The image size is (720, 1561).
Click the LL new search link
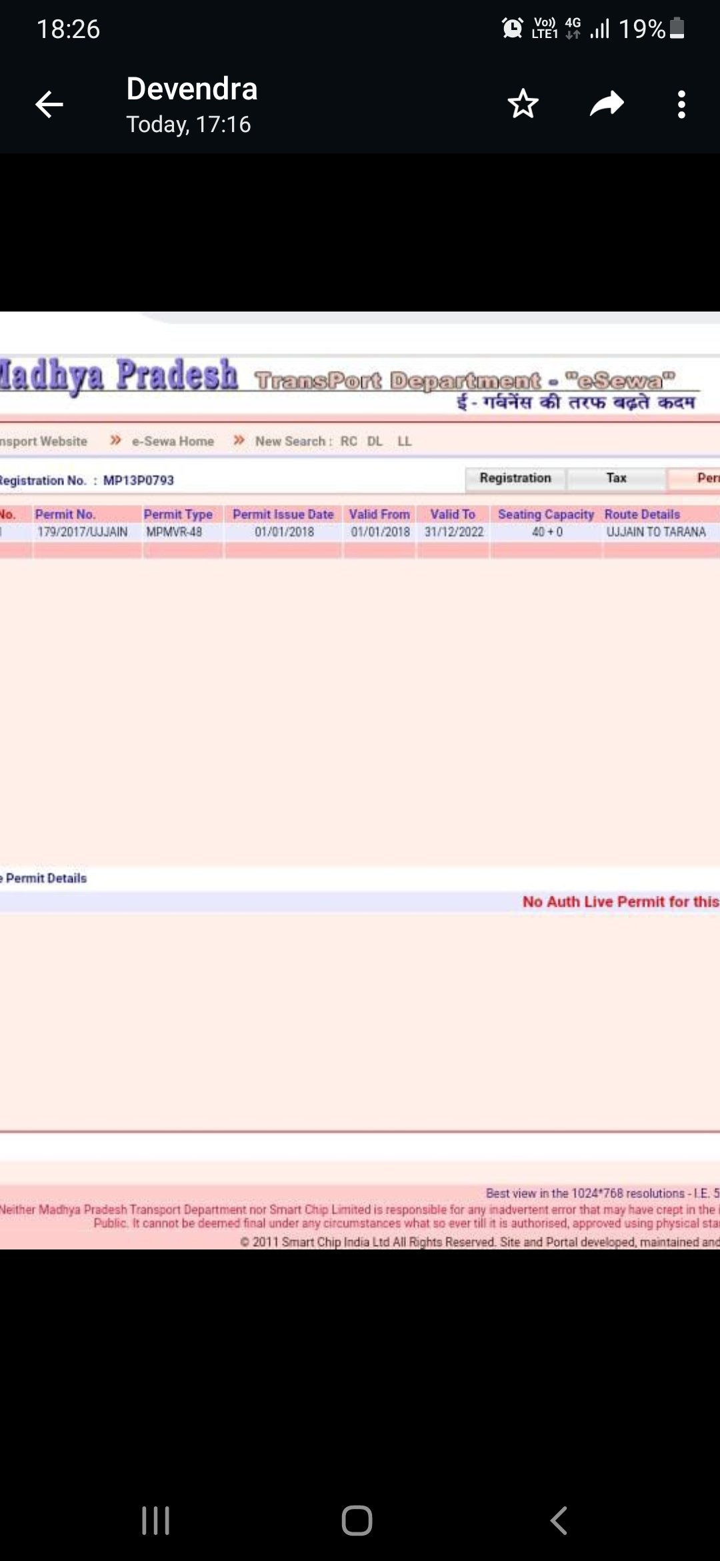405,442
